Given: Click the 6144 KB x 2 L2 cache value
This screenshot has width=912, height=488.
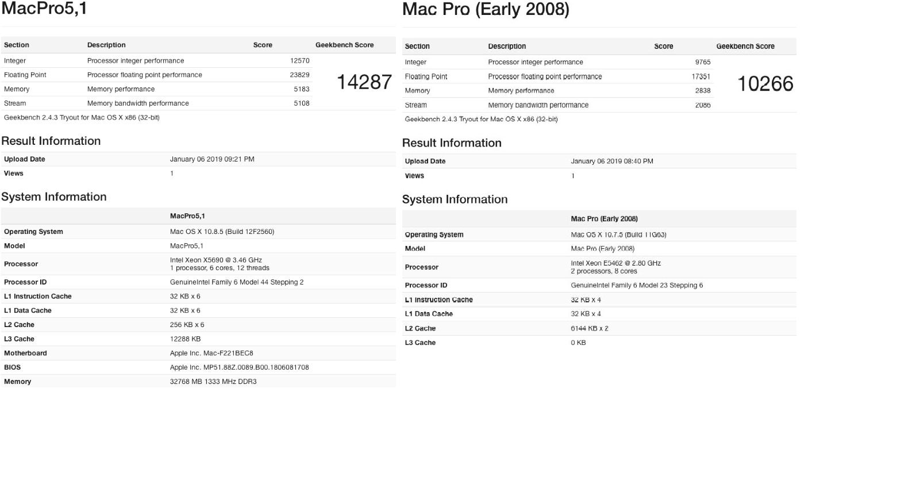Looking at the screenshot, I should coord(589,328).
